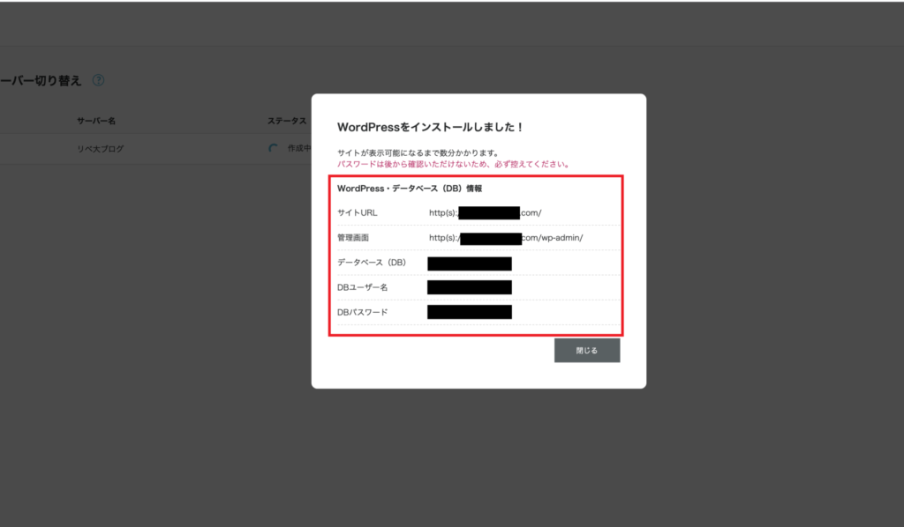Click the ステータス column header
Viewport: 904px width, 527px height.
[x=287, y=121]
